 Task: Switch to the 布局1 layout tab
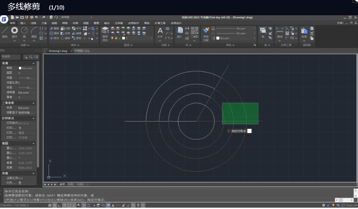(71, 184)
